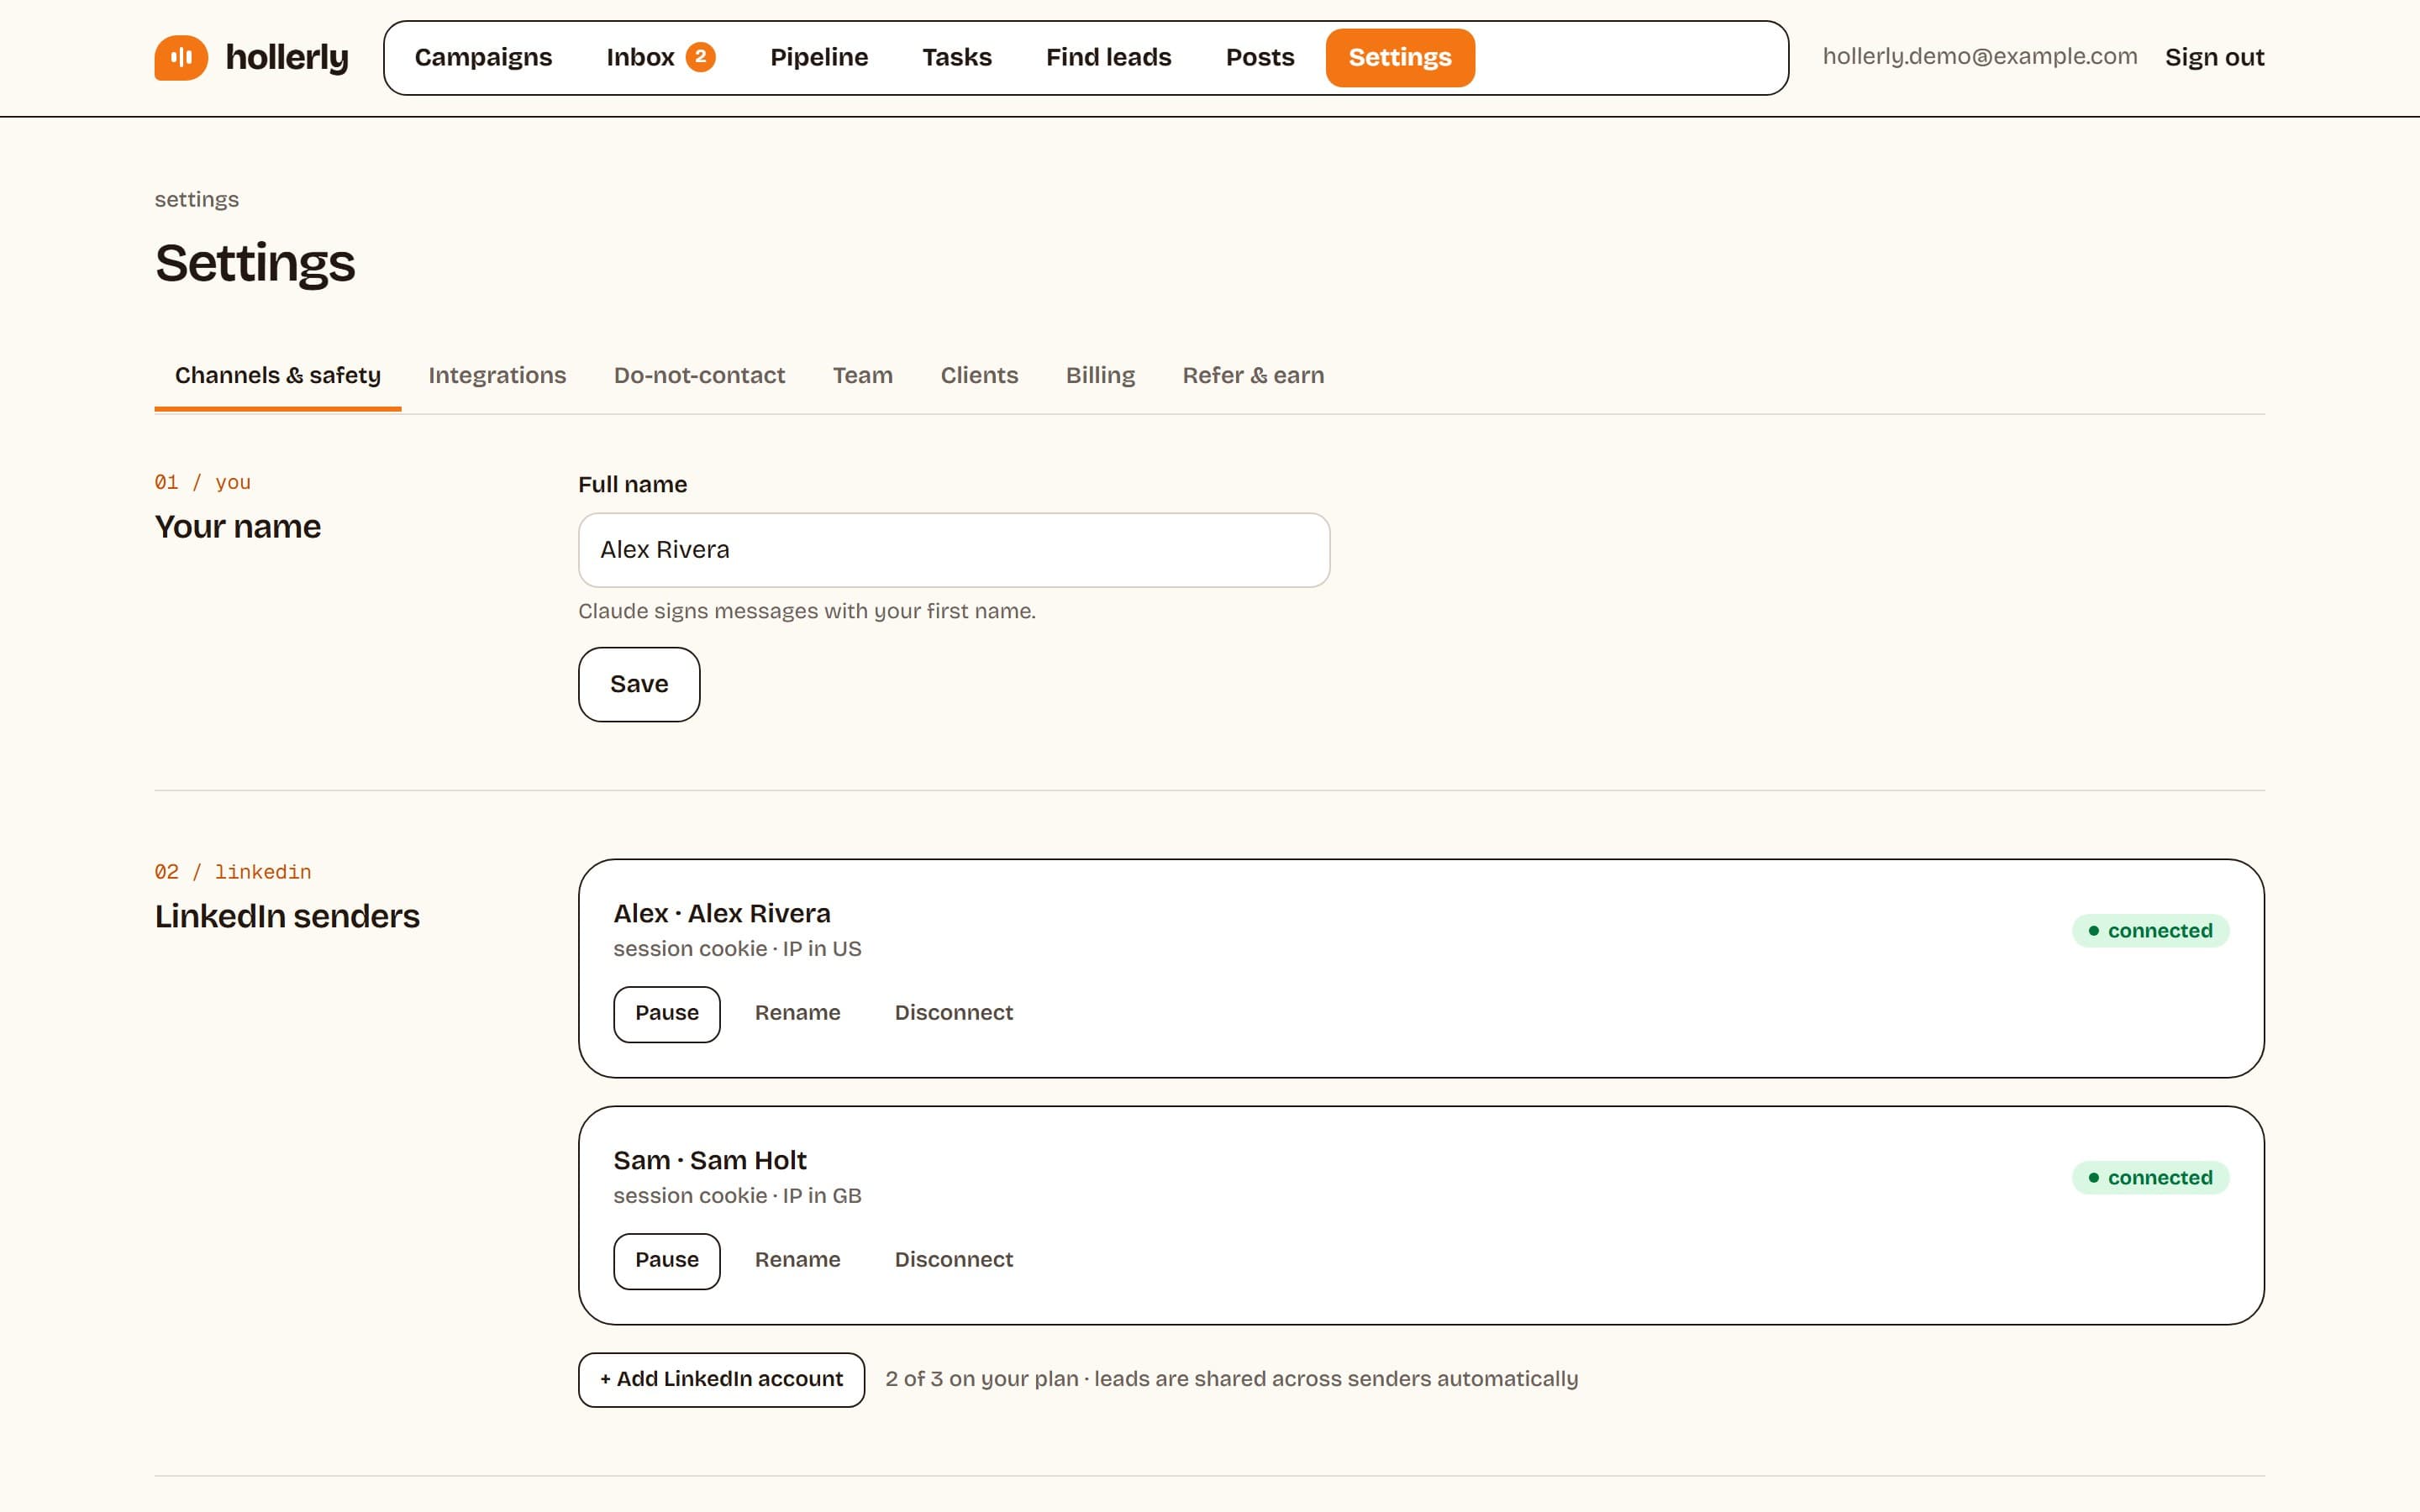
Task: Focus the Full name input field
Action: (954, 550)
